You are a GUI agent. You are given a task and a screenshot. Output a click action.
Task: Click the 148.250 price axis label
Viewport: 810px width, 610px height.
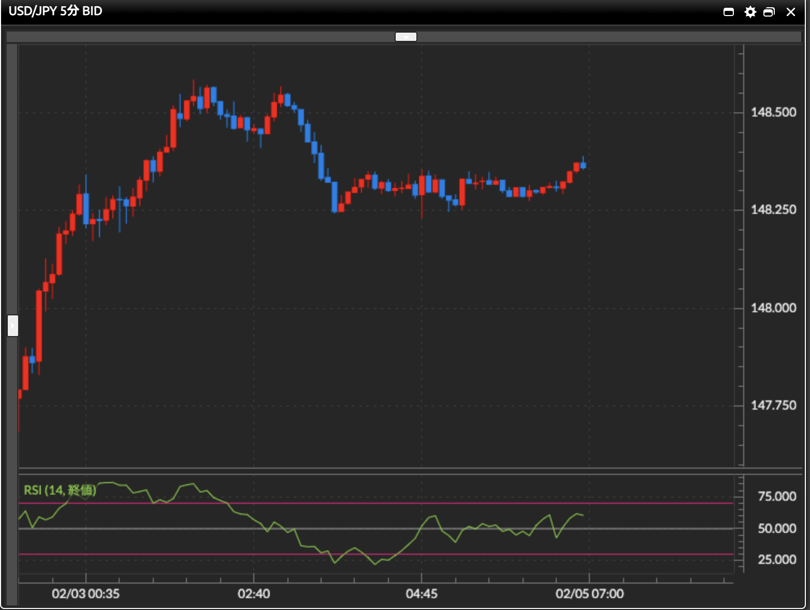773,210
